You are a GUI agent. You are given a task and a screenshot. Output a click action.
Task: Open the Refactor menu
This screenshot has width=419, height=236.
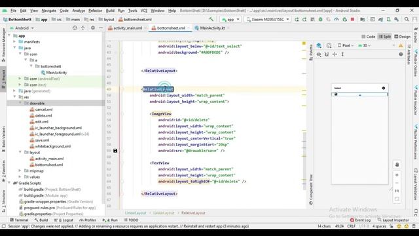[96, 10]
